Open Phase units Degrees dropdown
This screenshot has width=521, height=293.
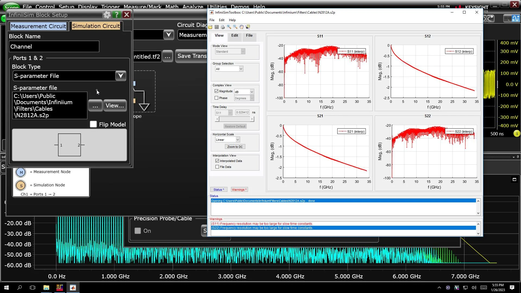[x=244, y=98]
